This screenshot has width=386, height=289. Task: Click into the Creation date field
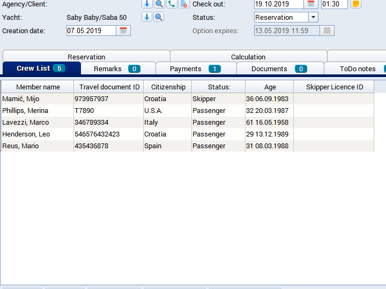pos(91,31)
